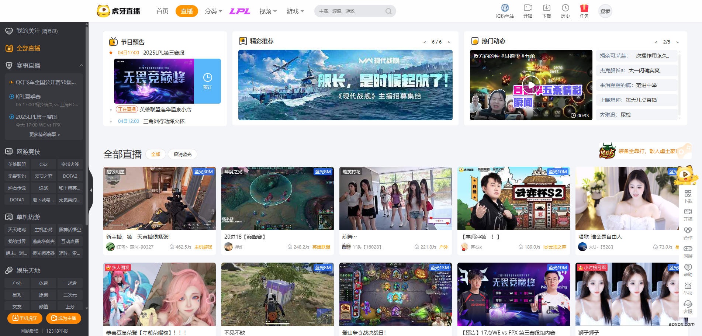This screenshot has height=336, width=702.
Task: Open the 任务 gift icon
Action: point(584,8)
